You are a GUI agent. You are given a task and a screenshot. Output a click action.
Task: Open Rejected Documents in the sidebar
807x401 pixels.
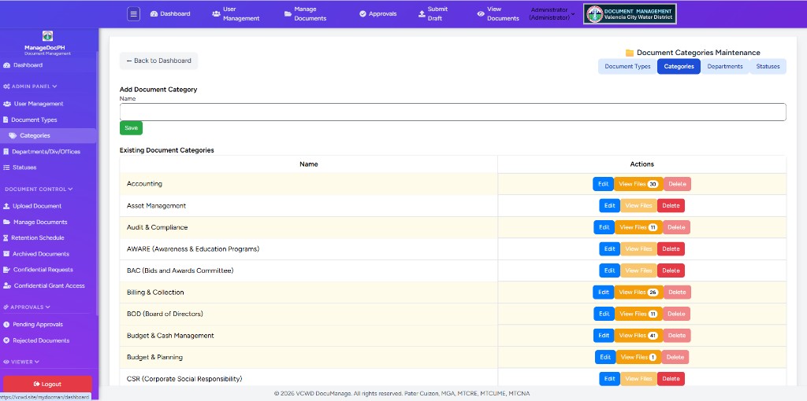tap(36, 340)
